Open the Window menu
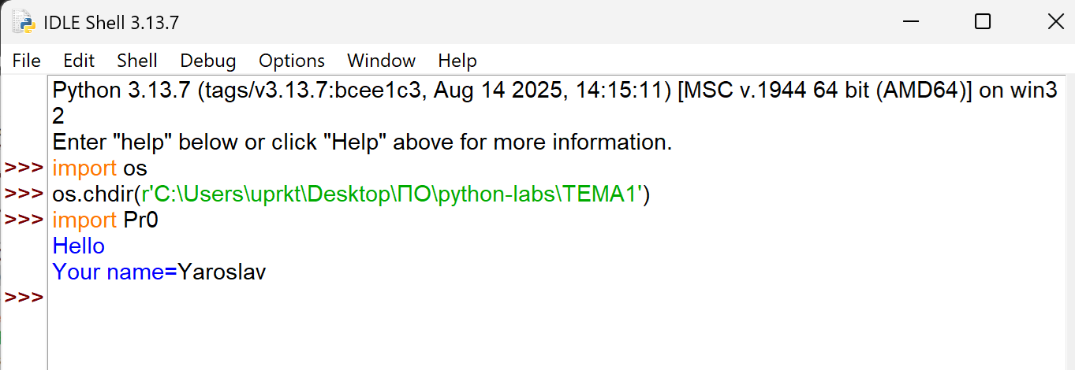 (x=381, y=61)
